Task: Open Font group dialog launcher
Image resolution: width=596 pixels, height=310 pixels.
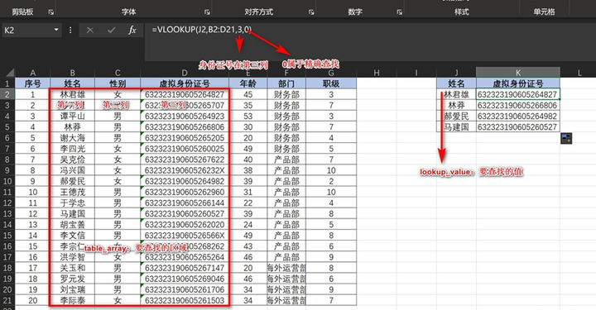Action: click(207, 12)
